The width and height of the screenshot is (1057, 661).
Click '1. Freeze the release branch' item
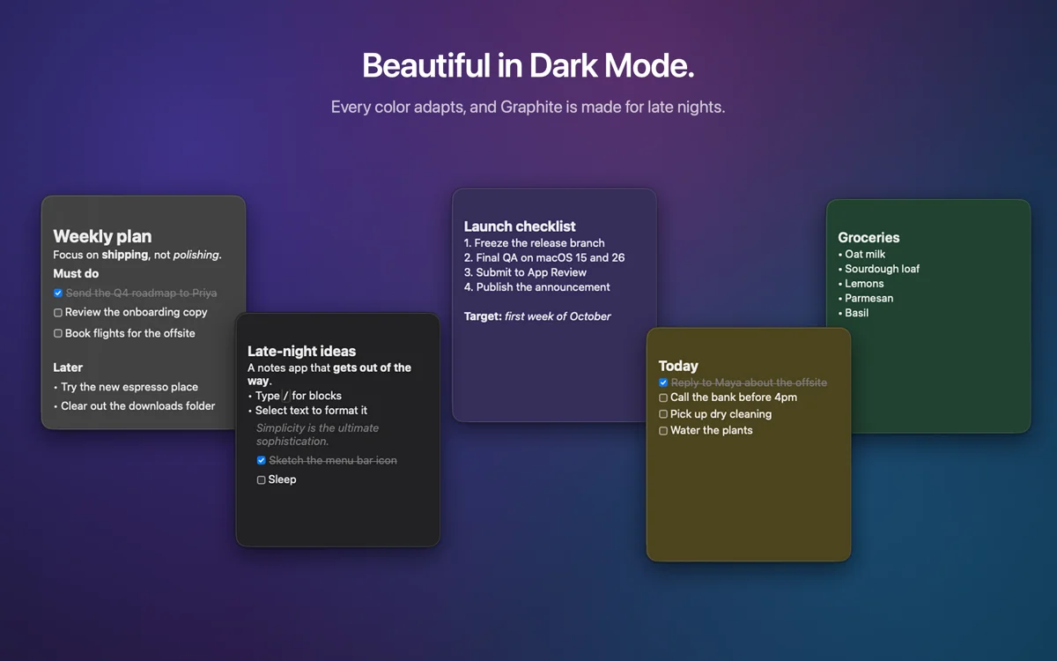click(x=535, y=242)
